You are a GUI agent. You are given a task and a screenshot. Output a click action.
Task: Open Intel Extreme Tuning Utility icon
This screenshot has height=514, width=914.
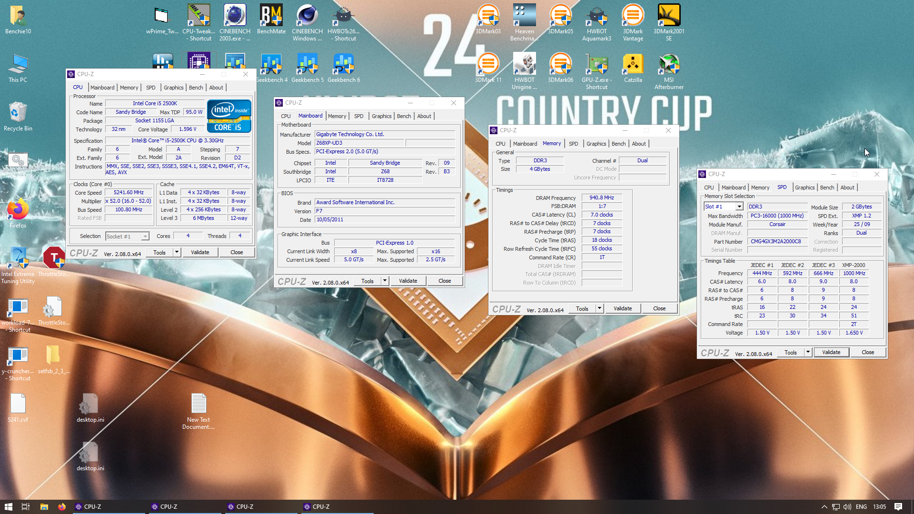(18, 258)
